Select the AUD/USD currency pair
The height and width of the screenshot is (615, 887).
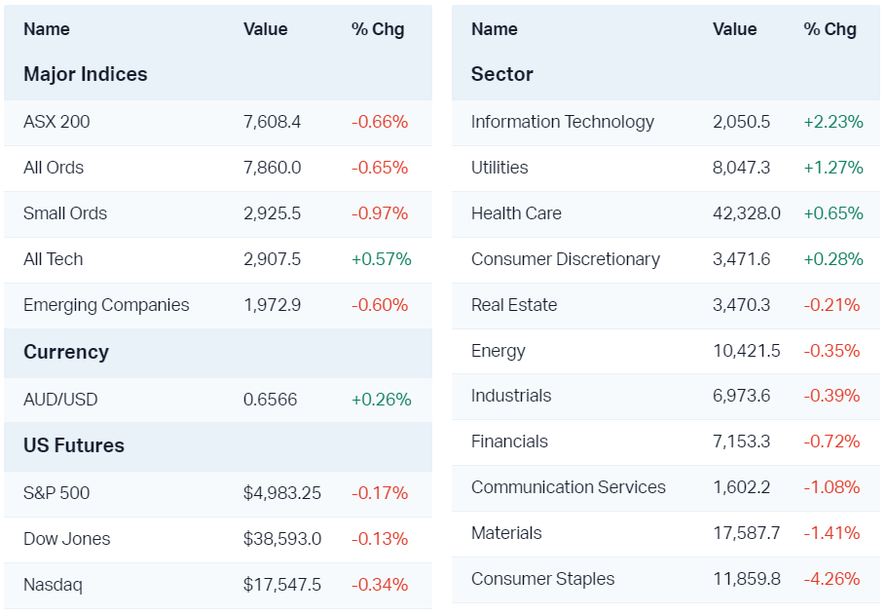[60, 400]
